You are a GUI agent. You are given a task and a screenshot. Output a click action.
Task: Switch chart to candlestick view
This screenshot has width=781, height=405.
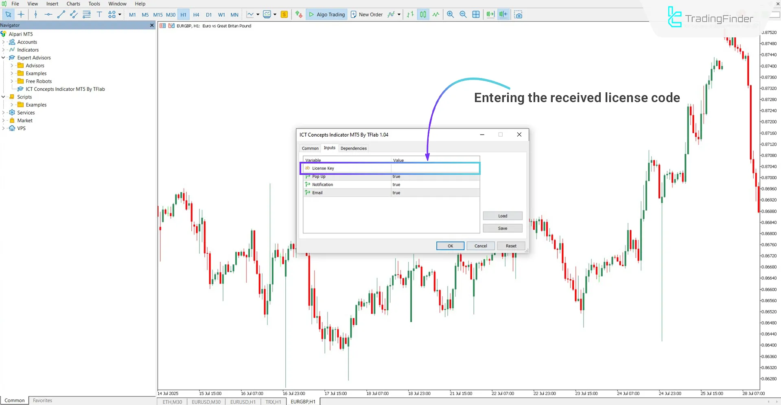point(422,14)
